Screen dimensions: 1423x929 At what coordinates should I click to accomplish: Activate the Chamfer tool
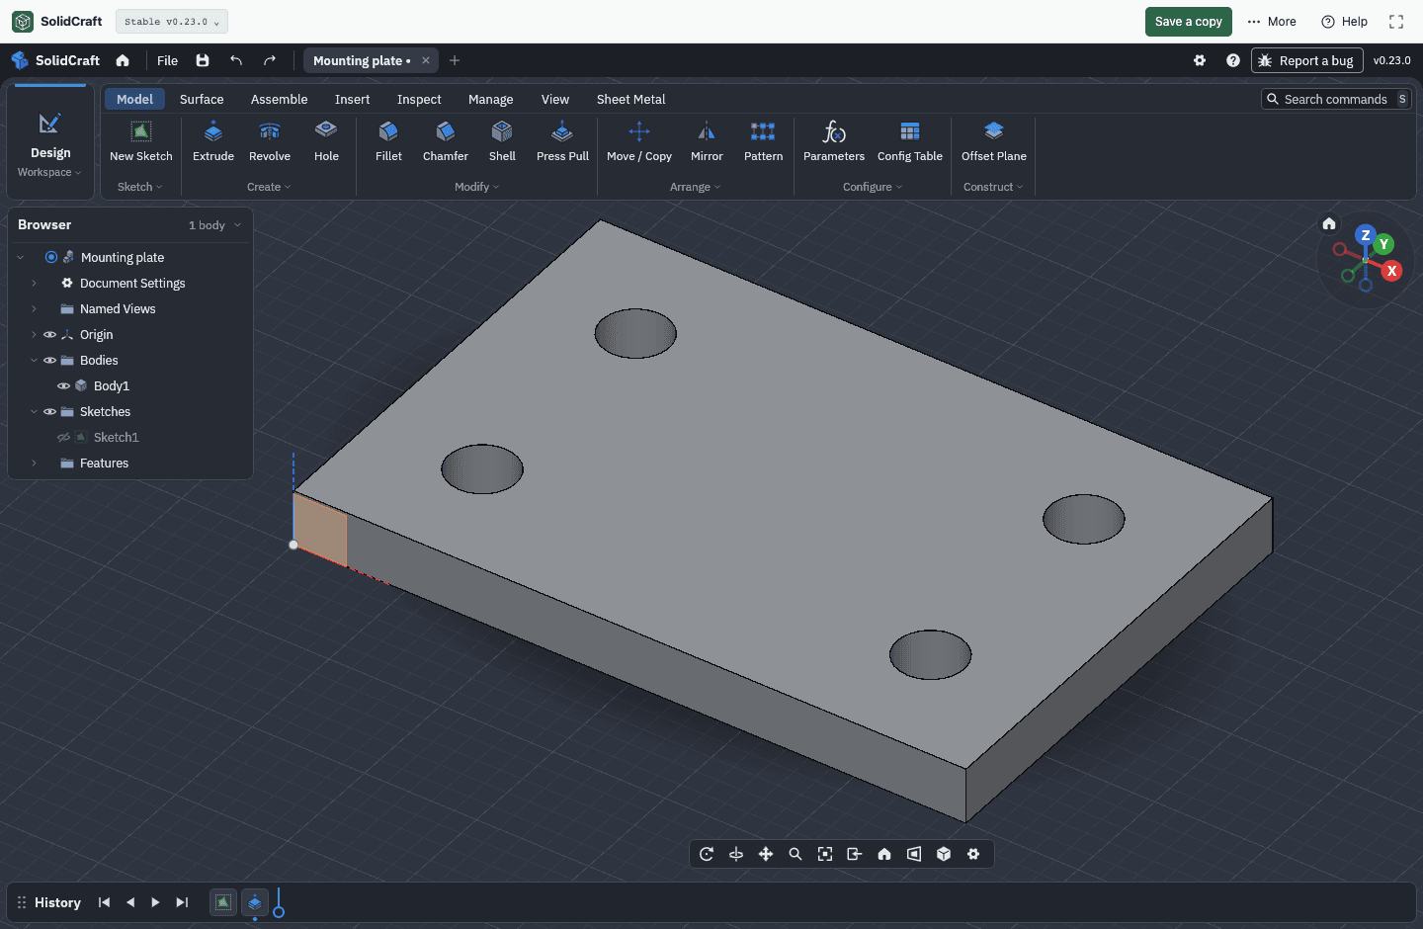[x=446, y=141]
